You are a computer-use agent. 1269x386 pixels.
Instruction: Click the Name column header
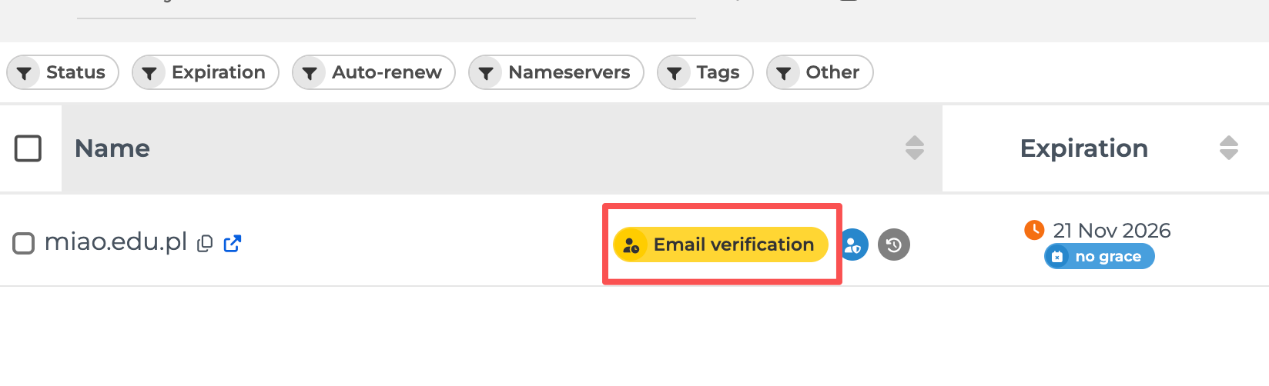(112, 148)
